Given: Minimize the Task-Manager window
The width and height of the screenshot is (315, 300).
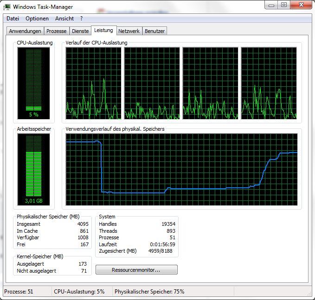Looking at the screenshot, I should point(271,5).
